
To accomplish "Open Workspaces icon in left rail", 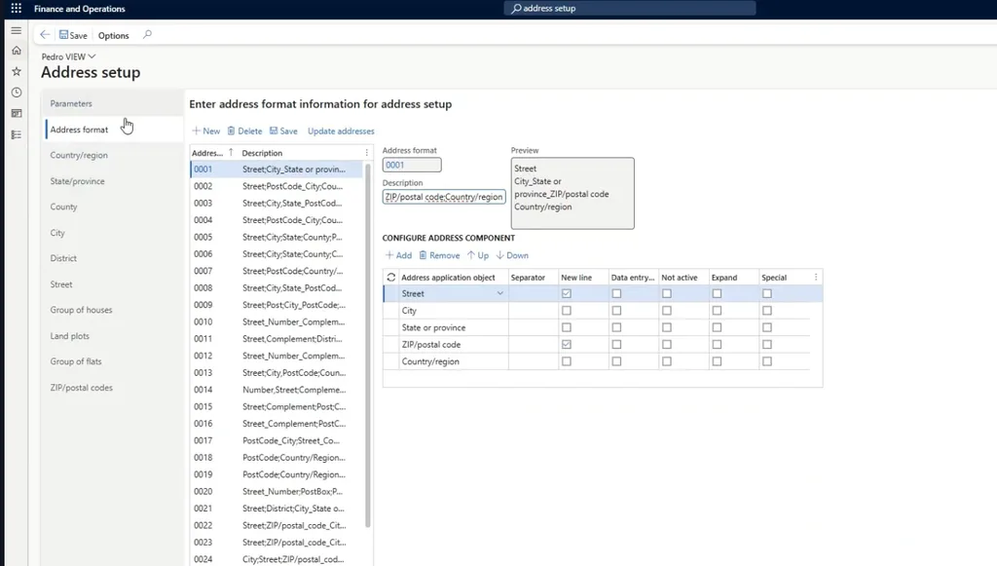I will [17, 113].
